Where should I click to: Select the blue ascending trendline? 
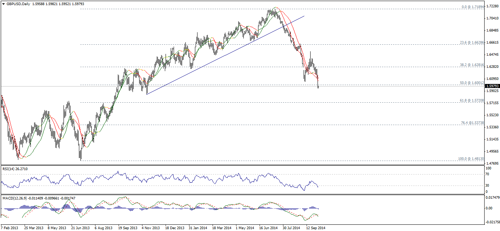click(225, 55)
